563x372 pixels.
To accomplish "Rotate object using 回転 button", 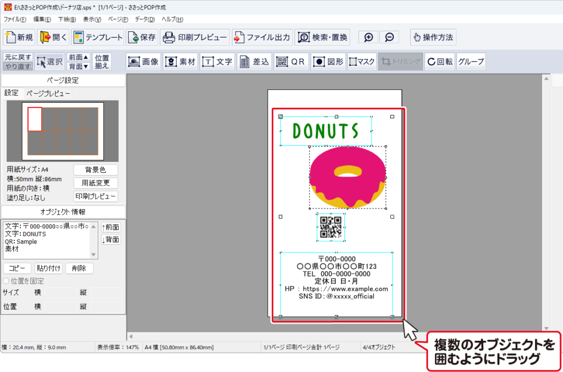I will (x=439, y=62).
